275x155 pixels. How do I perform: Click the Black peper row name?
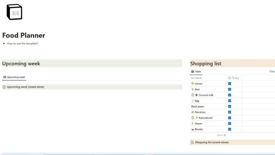[197, 106]
